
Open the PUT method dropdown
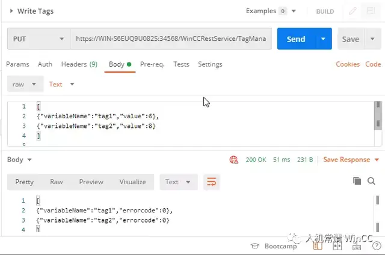point(38,39)
